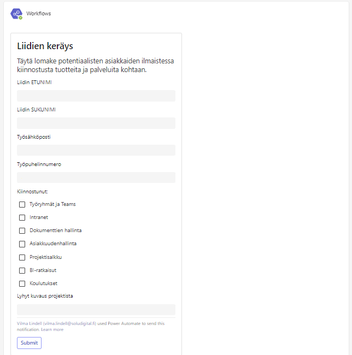The width and height of the screenshot is (352, 355).
Task: Click the Workflows app icon
Action: coord(16,14)
